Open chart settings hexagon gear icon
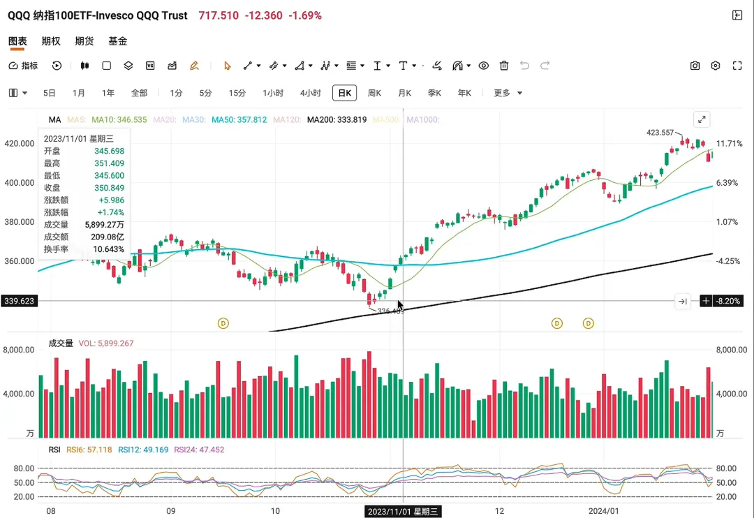The image size is (754, 518). 716,66
